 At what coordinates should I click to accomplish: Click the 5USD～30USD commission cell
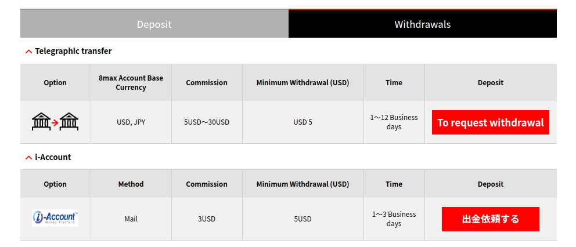pyautogui.click(x=207, y=122)
